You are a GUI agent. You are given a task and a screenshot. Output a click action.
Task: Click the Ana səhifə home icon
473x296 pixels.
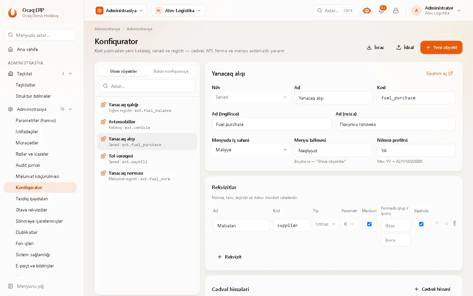tap(11, 49)
